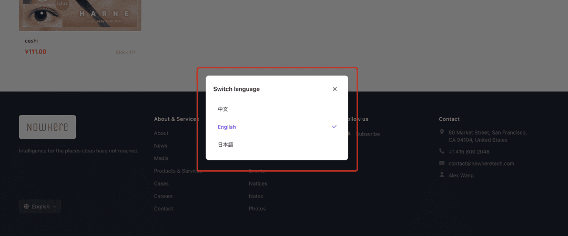Click the person icon beside Alex Wang
568x236 pixels.
tap(442, 175)
